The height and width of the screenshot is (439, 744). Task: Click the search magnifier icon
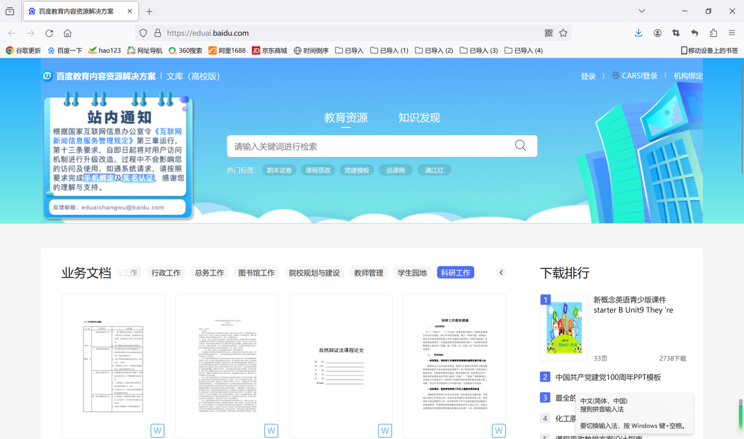point(521,146)
